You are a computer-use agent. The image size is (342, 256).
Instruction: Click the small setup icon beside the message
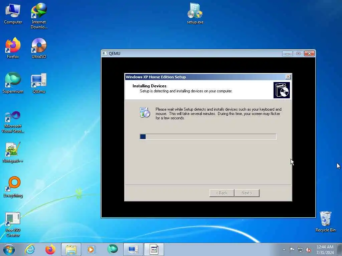point(145,112)
